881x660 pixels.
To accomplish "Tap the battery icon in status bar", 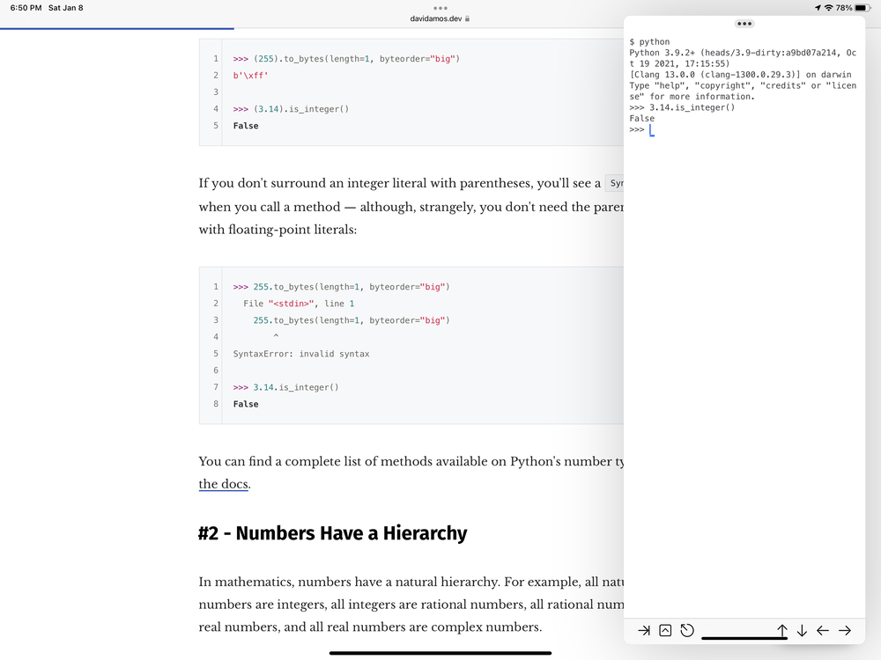I will pos(862,8).
